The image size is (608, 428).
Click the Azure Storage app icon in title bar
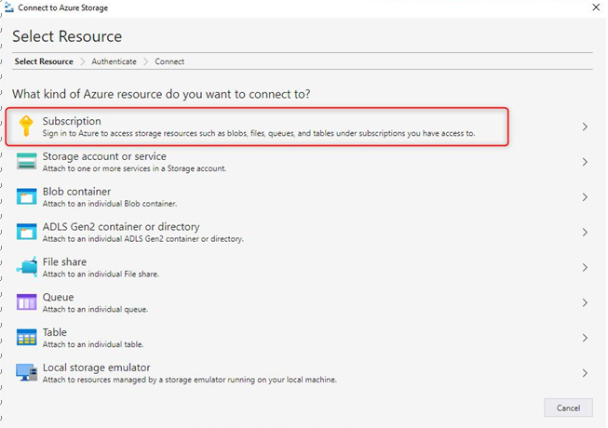9,7
